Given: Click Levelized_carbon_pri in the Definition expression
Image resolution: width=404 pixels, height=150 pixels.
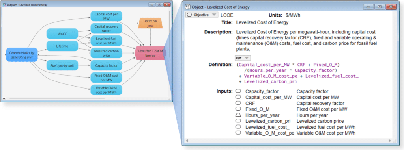Looking at the screenshot, I should (x=270, y=82).
